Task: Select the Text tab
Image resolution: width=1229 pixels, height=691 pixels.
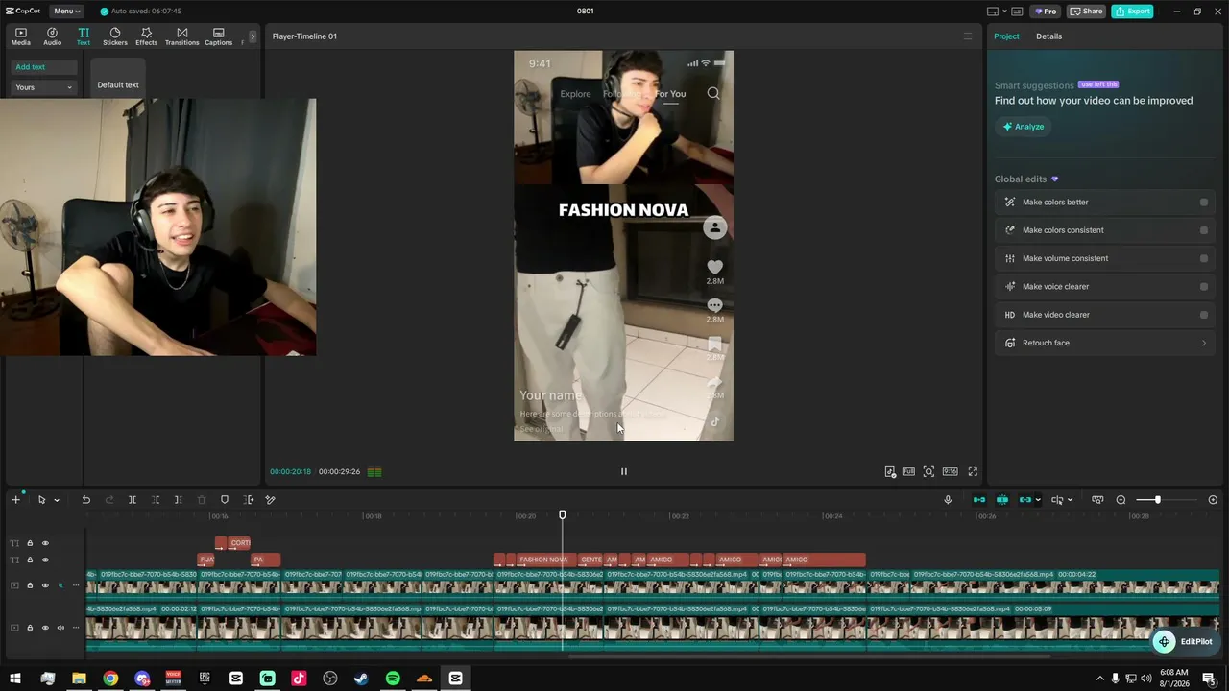Action: pyautogui.click(x=84, y=36)
